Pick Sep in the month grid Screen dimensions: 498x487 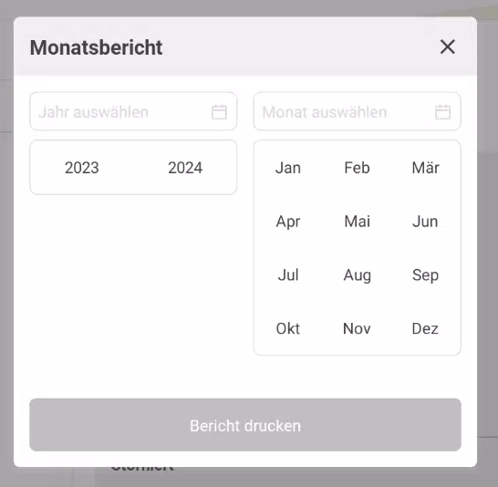tap(426, 275)
